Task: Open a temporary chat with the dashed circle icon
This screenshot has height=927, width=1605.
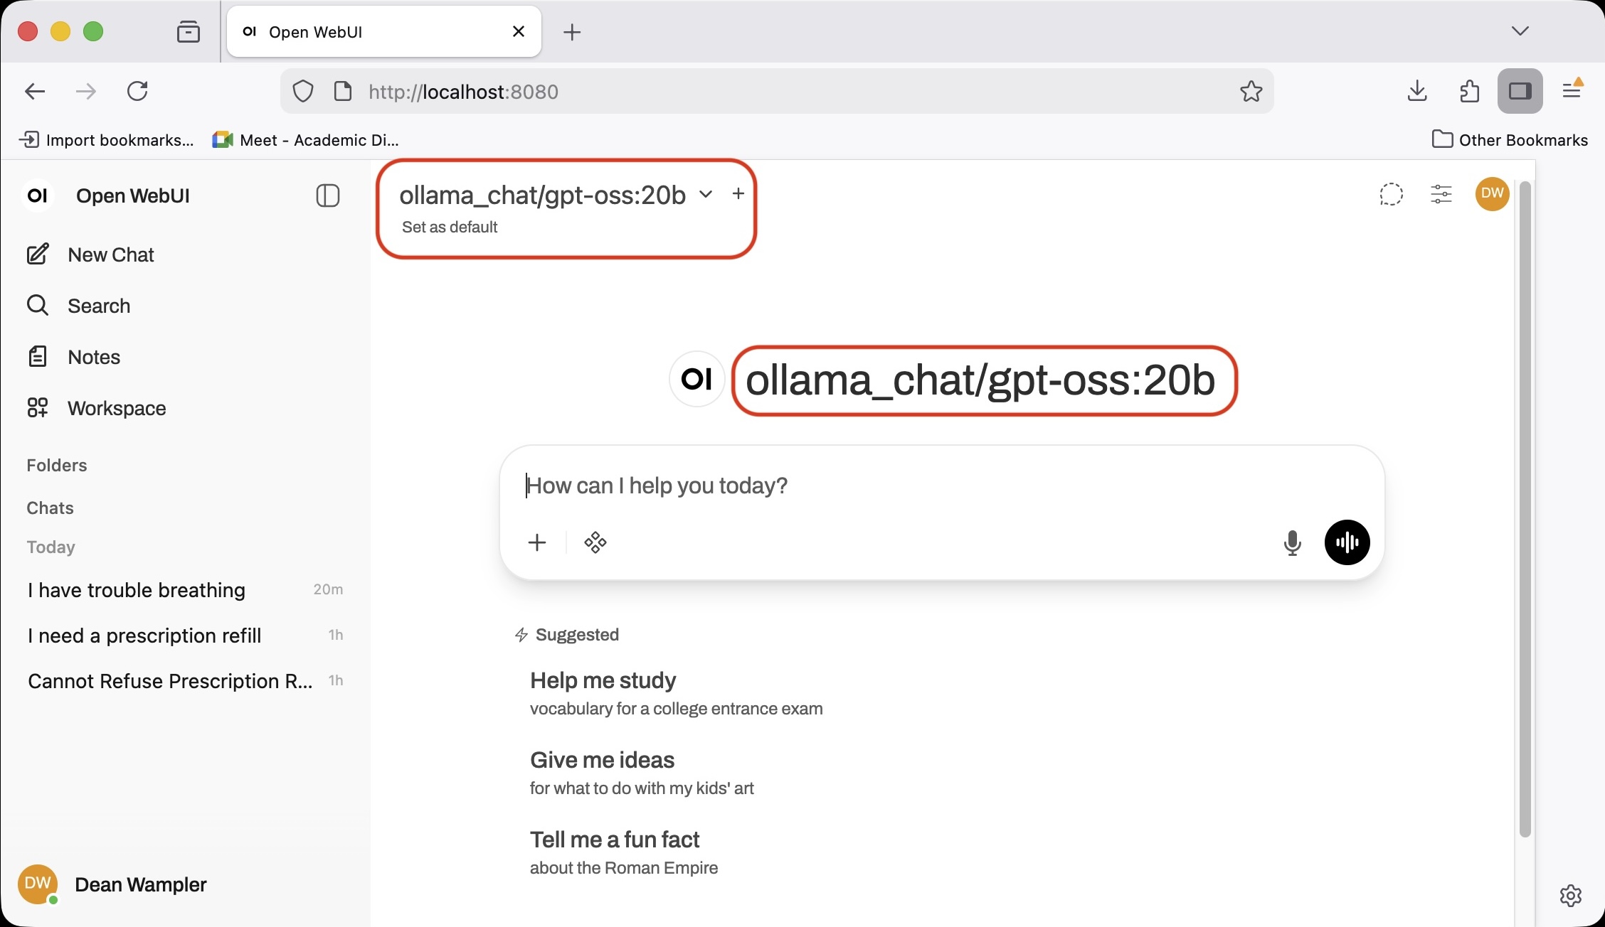Action: tap(1392, 194)
